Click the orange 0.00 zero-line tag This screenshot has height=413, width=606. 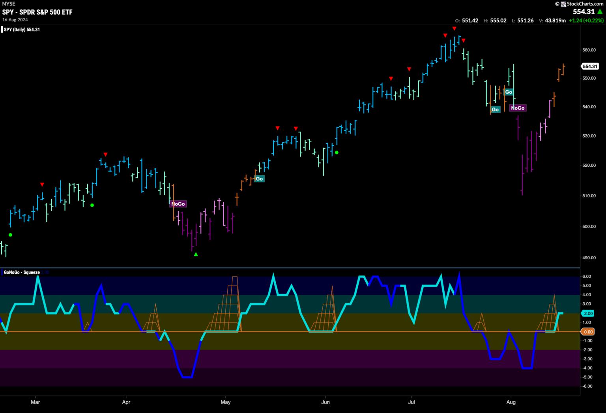[x=588, y=332]
